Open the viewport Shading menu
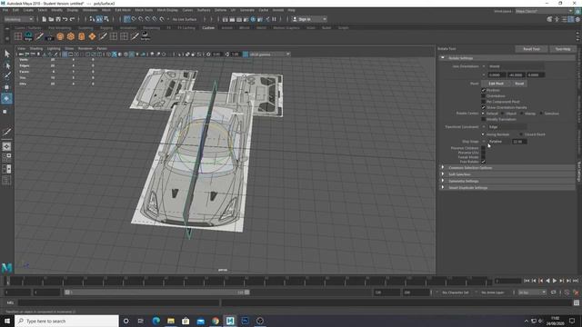The image size is (582, 327). (36, 48)
